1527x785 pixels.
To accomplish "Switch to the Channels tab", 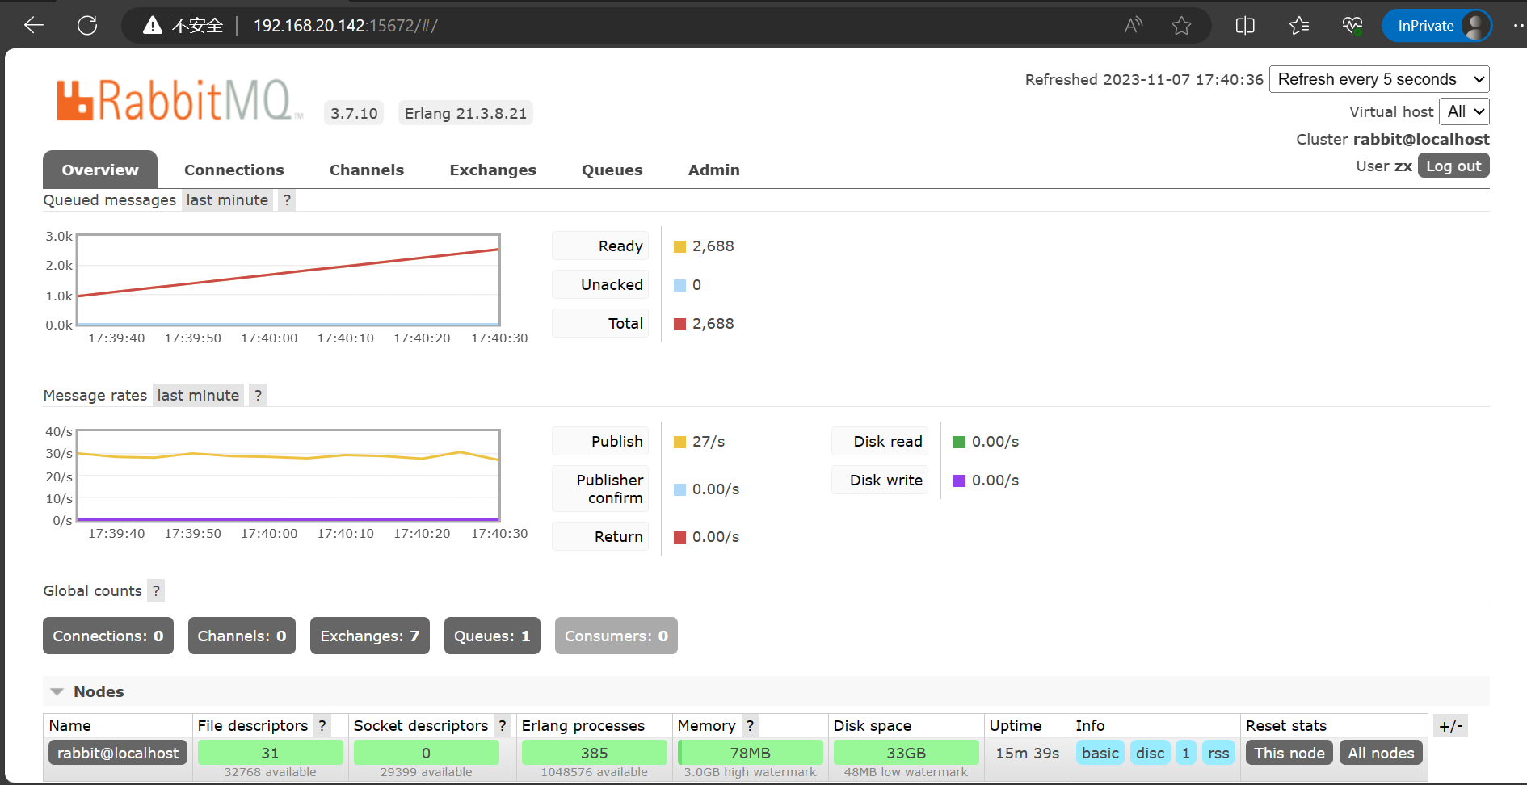I will coord(367,170).
